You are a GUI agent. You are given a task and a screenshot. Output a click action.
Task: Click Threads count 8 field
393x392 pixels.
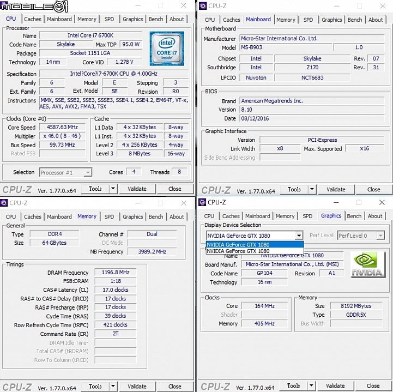pyautogui.click(x=179, y=172)
